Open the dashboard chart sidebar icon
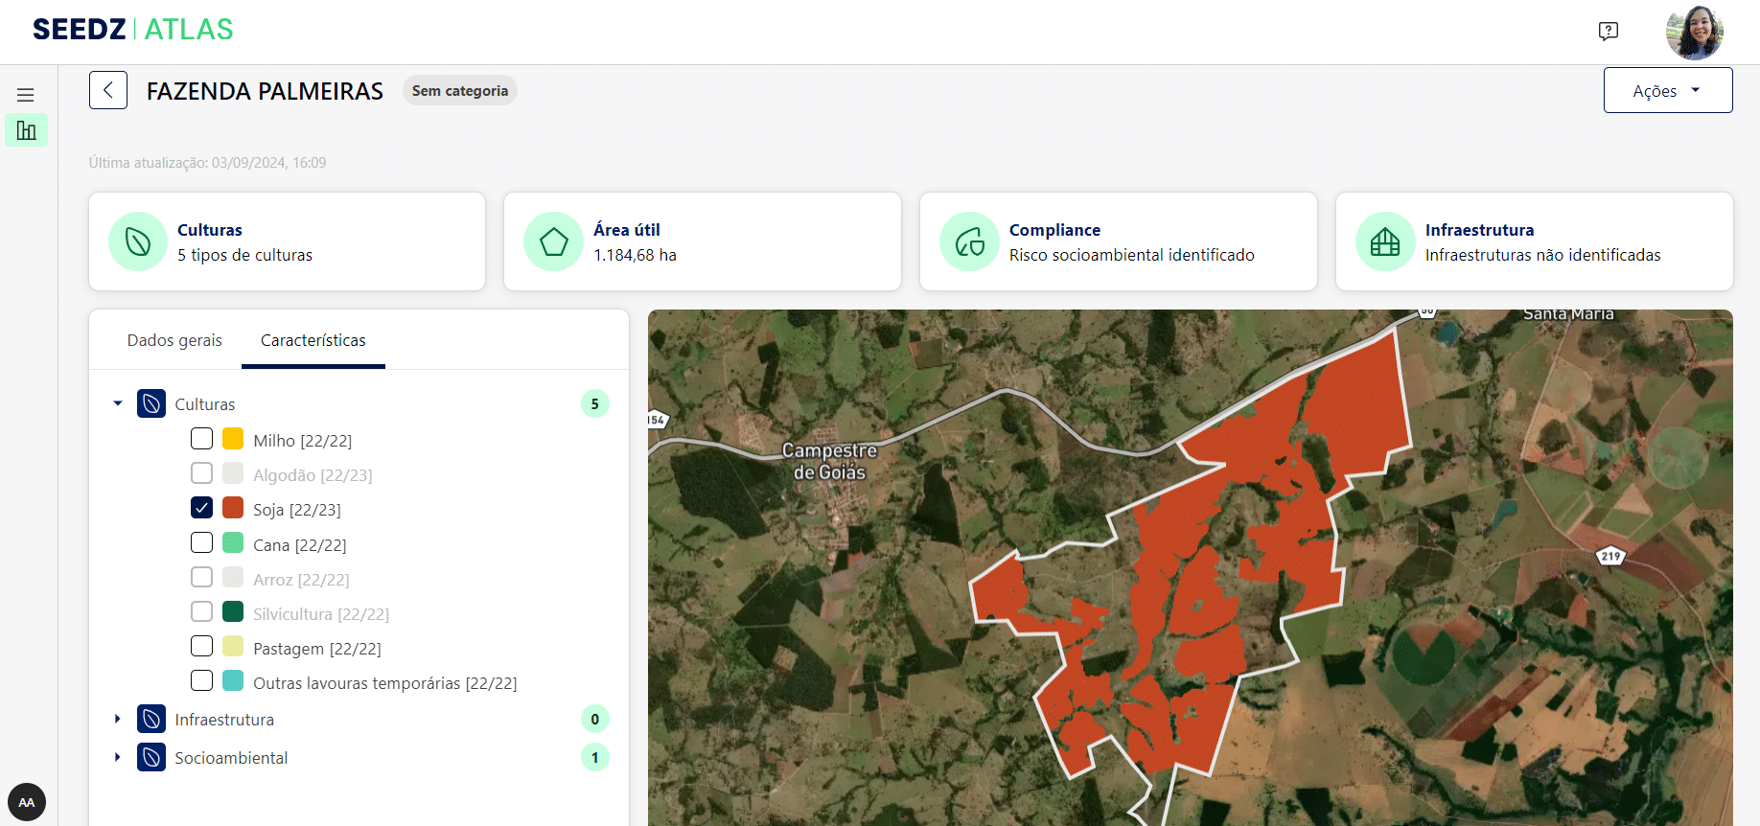The height and width of the screenshot is (826, 1760). [x=27, y=130]
